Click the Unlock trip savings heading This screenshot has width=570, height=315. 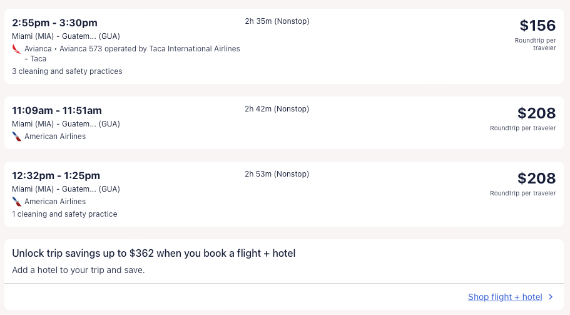pos(153,254)
